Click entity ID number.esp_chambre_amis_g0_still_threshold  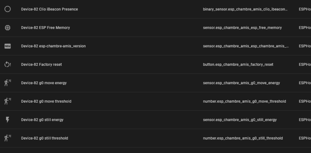243,138
